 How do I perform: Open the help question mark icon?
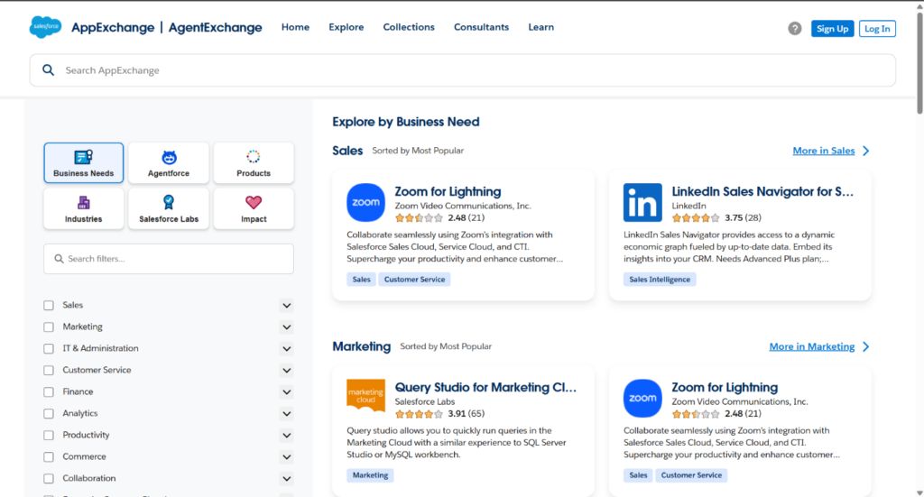pos(794,28)
